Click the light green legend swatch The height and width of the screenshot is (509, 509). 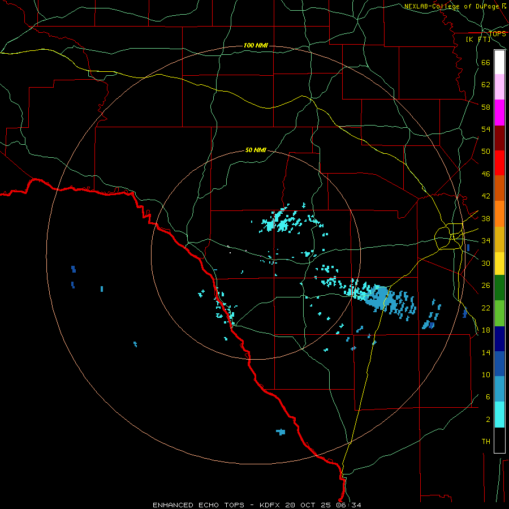click(x=499, y=313)
